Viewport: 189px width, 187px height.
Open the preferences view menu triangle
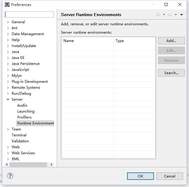coord(182,15)
